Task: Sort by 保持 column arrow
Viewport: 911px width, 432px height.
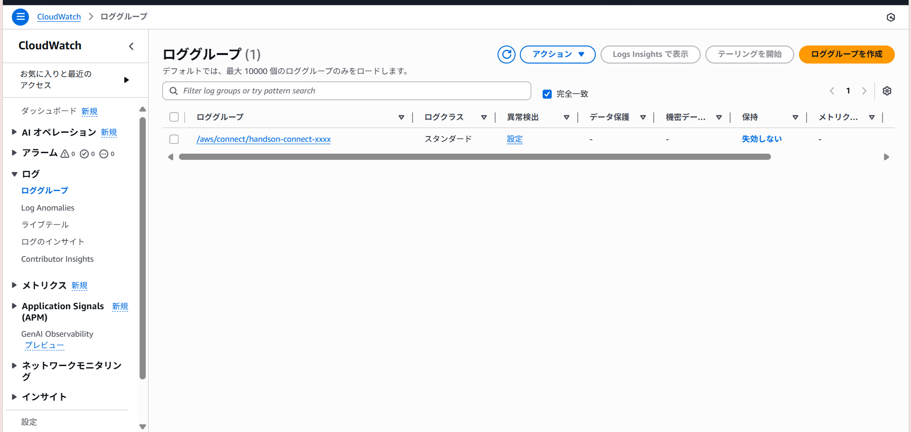Action: click(x=795, y=117)
